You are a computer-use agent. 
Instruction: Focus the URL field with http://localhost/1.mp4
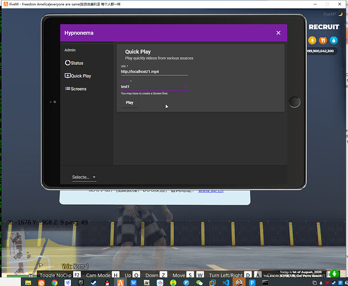point(154,71)
